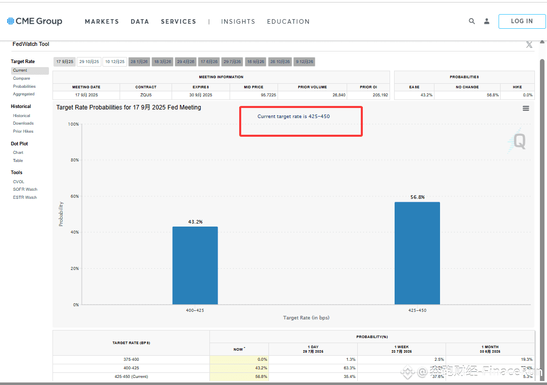Open Aggregated under Target Rate
Image resolution: width=547 pixels, height=385 pixels.
point(24,94)
